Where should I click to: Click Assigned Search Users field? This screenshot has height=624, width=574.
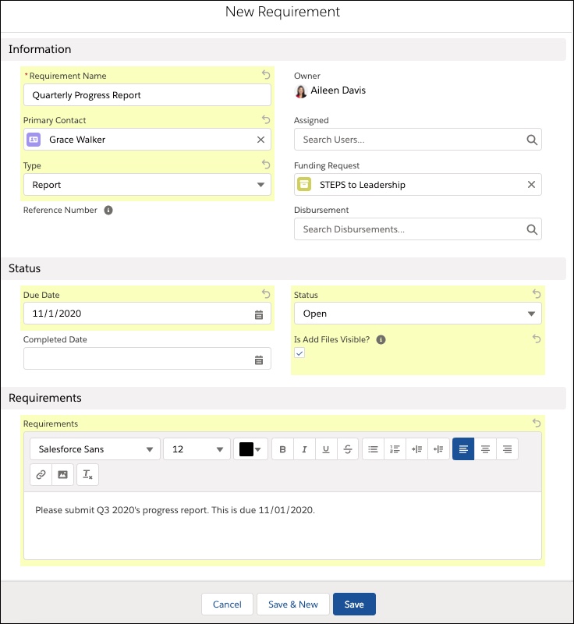418,140
